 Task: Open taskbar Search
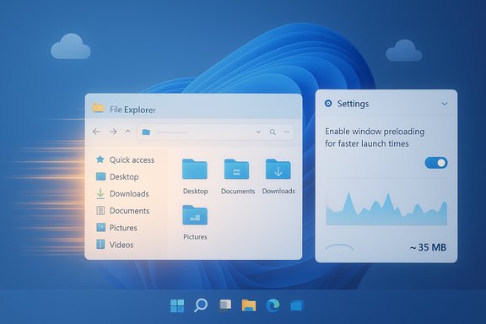pyautogui.click(x=201, y=305)
